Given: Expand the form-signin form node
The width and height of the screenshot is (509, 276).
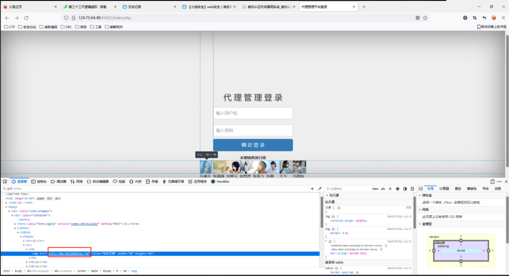Looking at the screenshot, I should click(15, 224).
